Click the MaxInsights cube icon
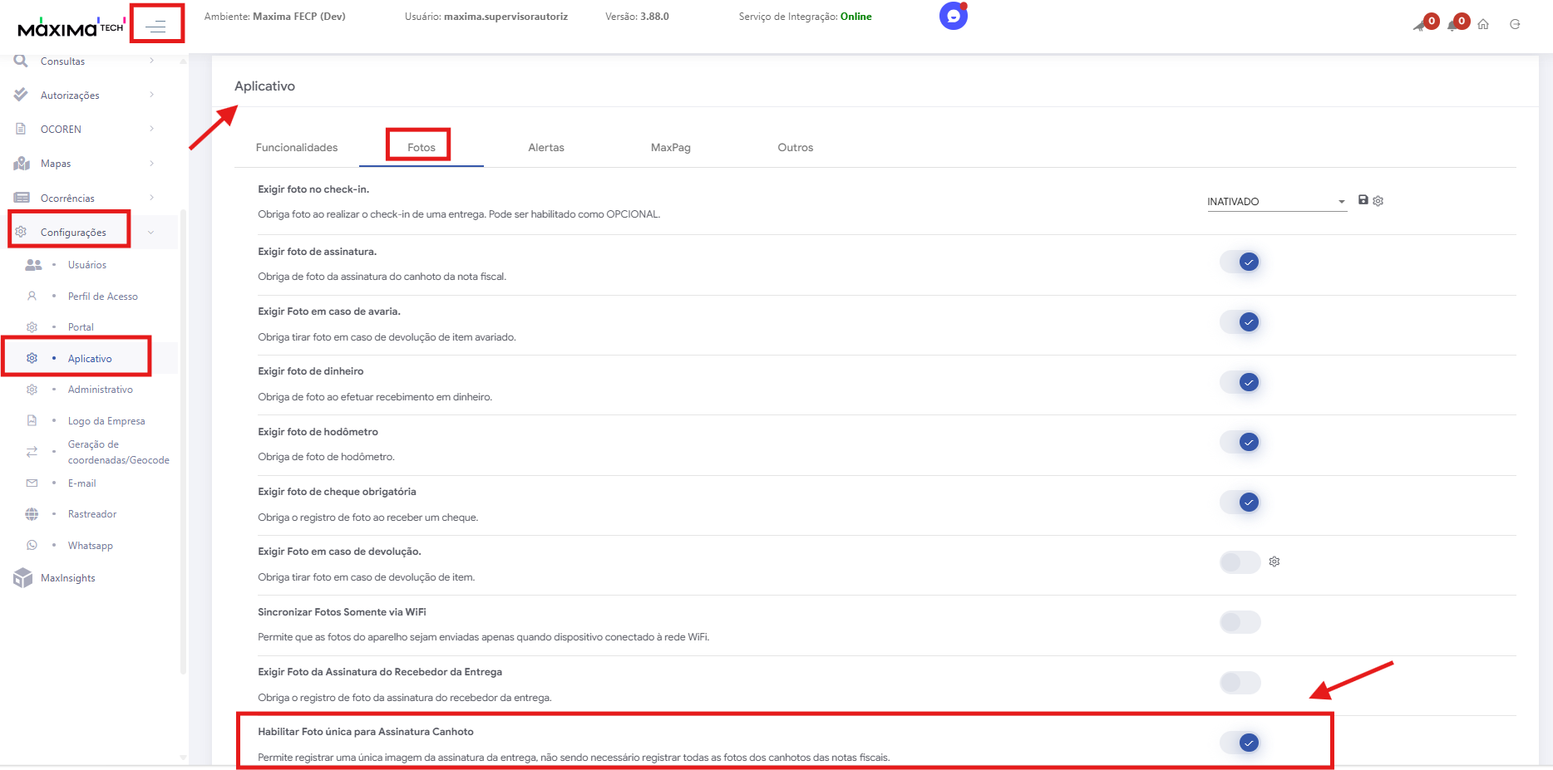1553x770 pixels. coord(22,578)
